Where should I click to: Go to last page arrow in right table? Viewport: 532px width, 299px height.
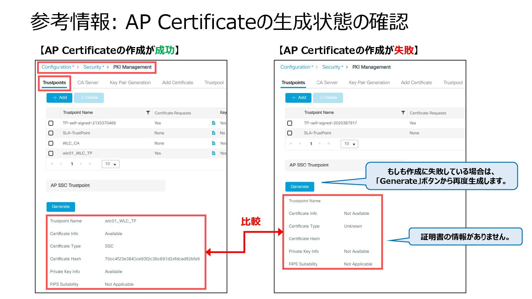point(329,143)
